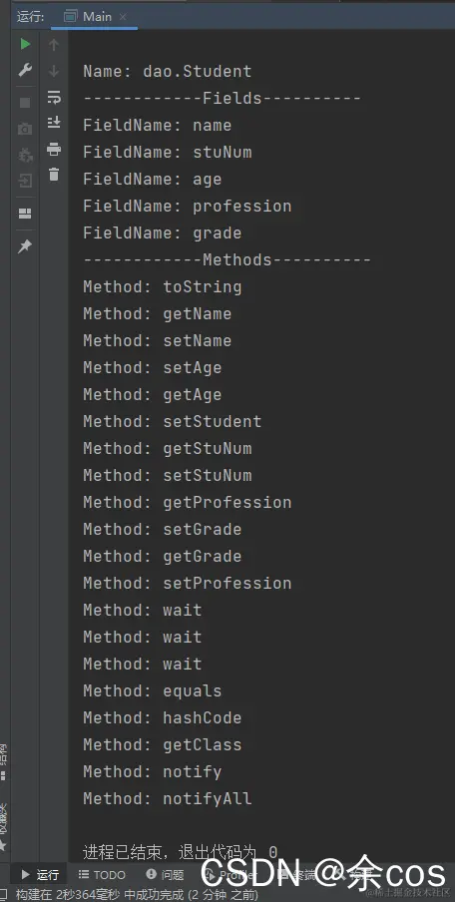This screenshot has width=455, height=902.
Task: Toggle soft-wrap in the console
Action: [54, 97]
